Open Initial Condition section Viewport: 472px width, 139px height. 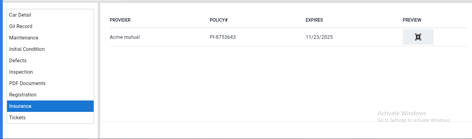click(27, 49)
